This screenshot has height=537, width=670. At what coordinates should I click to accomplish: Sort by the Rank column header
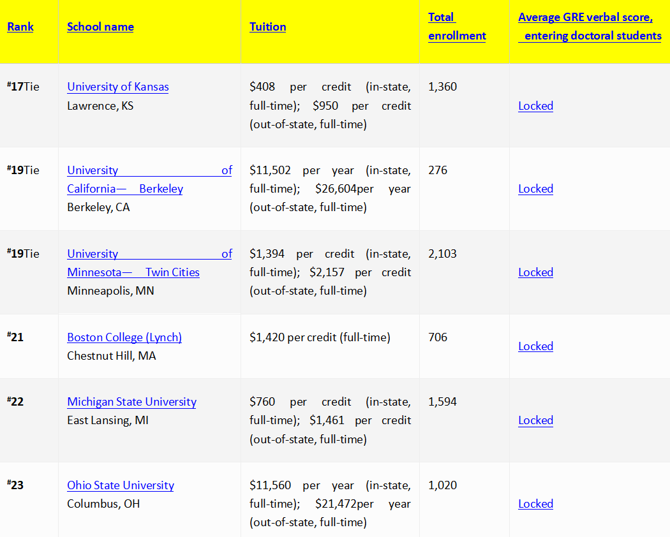tap(20, 27)
